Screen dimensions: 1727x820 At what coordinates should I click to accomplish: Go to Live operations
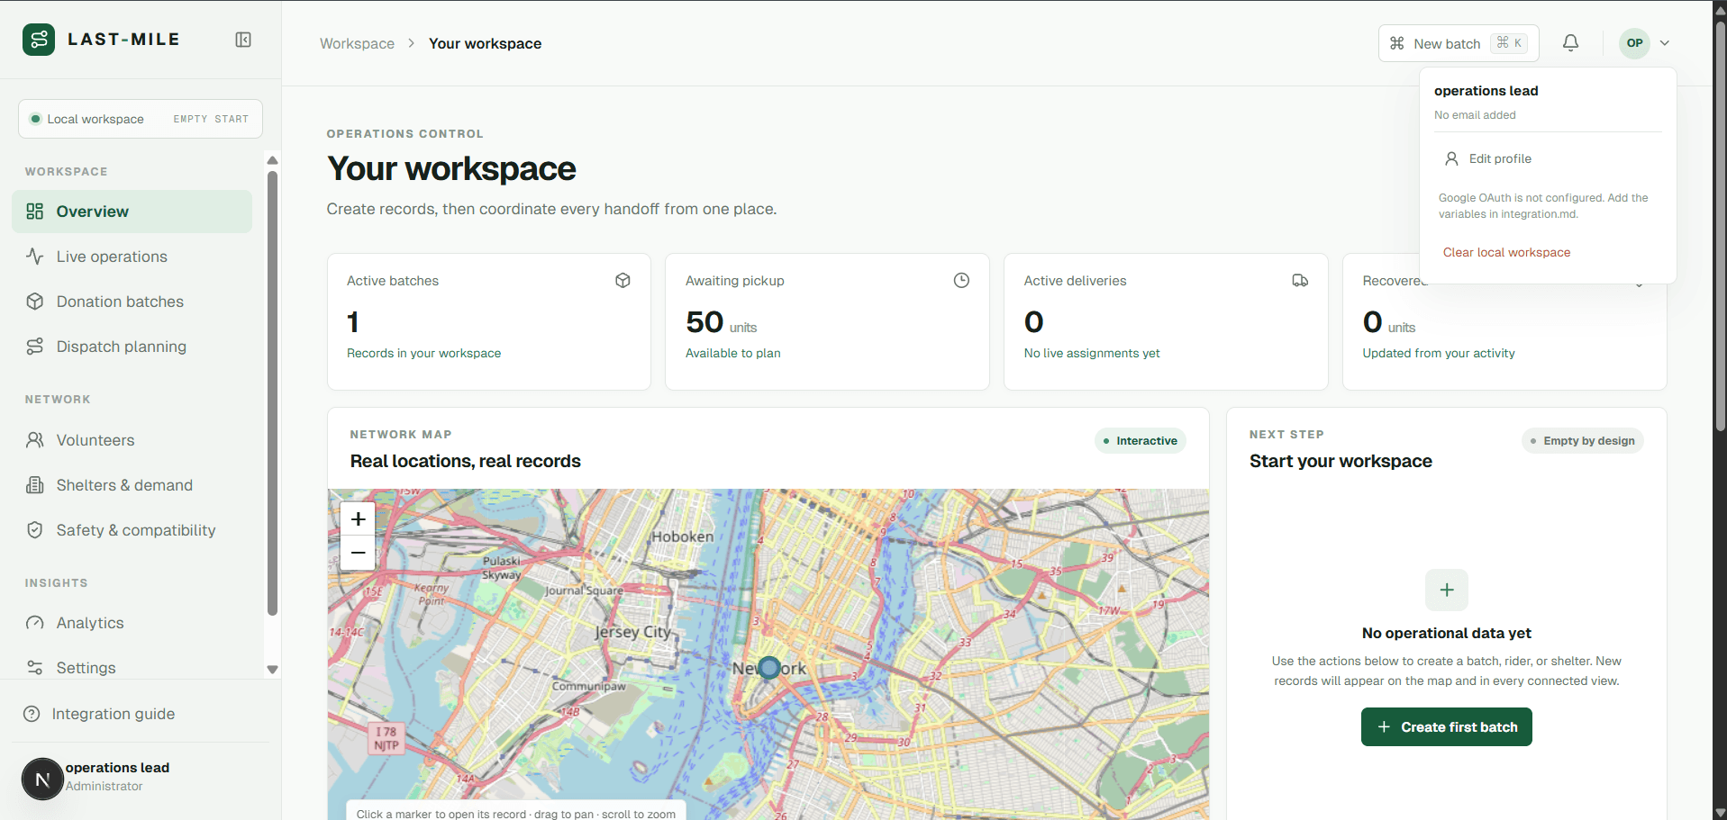coord(132,257)
